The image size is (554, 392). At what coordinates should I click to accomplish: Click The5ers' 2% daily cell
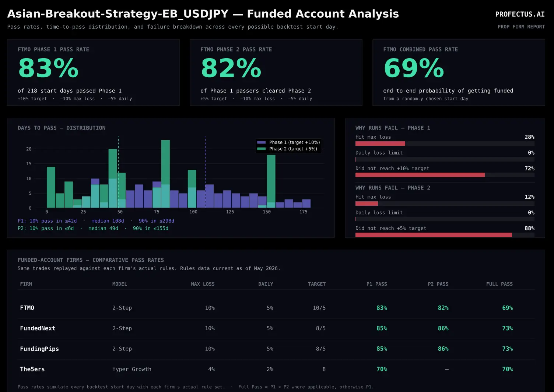(x=270, y=369)
